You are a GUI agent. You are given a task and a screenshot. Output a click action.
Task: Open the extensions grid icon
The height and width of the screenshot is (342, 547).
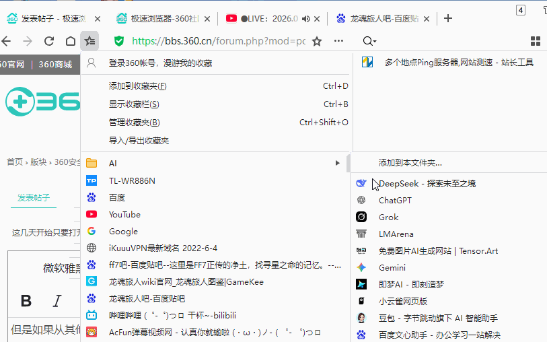pos(535,41)
